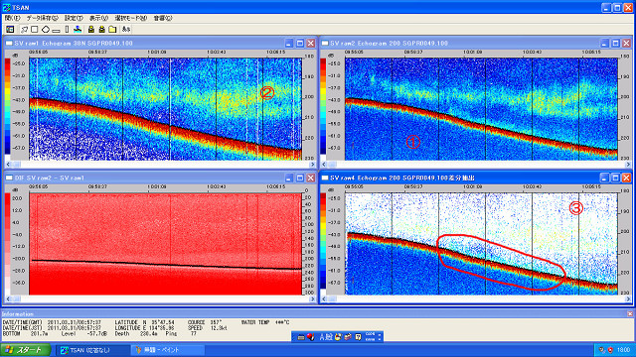Open the 設定(T) settings menu

point(74,18)
